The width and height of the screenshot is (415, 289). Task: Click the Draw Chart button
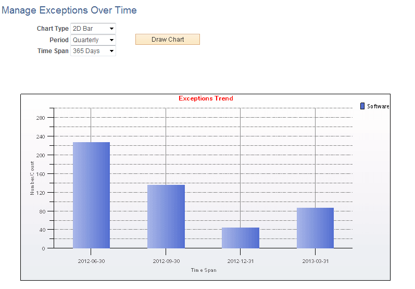coord(168,40)
